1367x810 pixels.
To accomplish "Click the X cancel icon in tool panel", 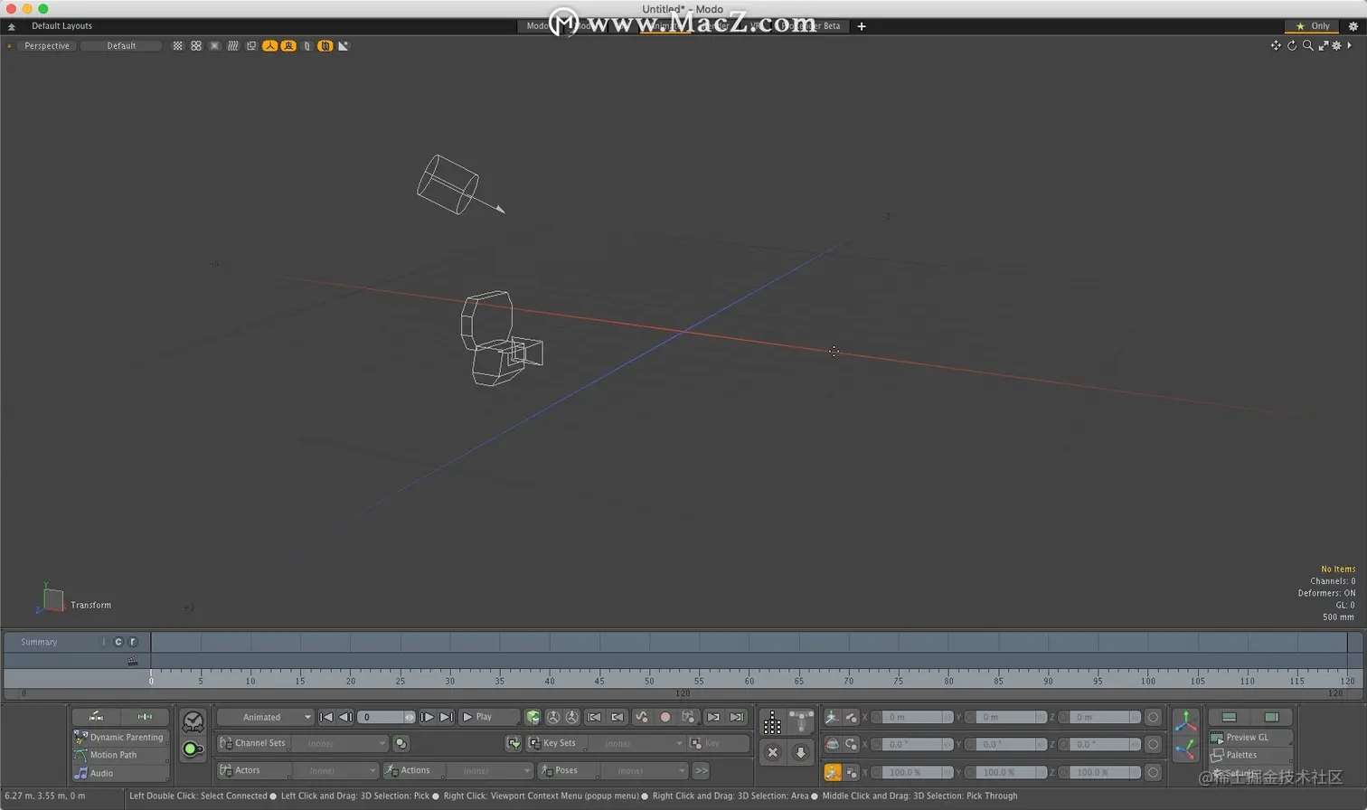I will tap(773, 751).
